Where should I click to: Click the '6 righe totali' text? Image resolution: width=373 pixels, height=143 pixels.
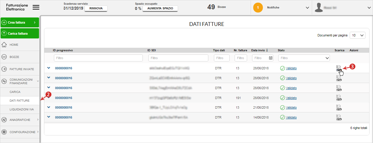[x=359, y=128]
